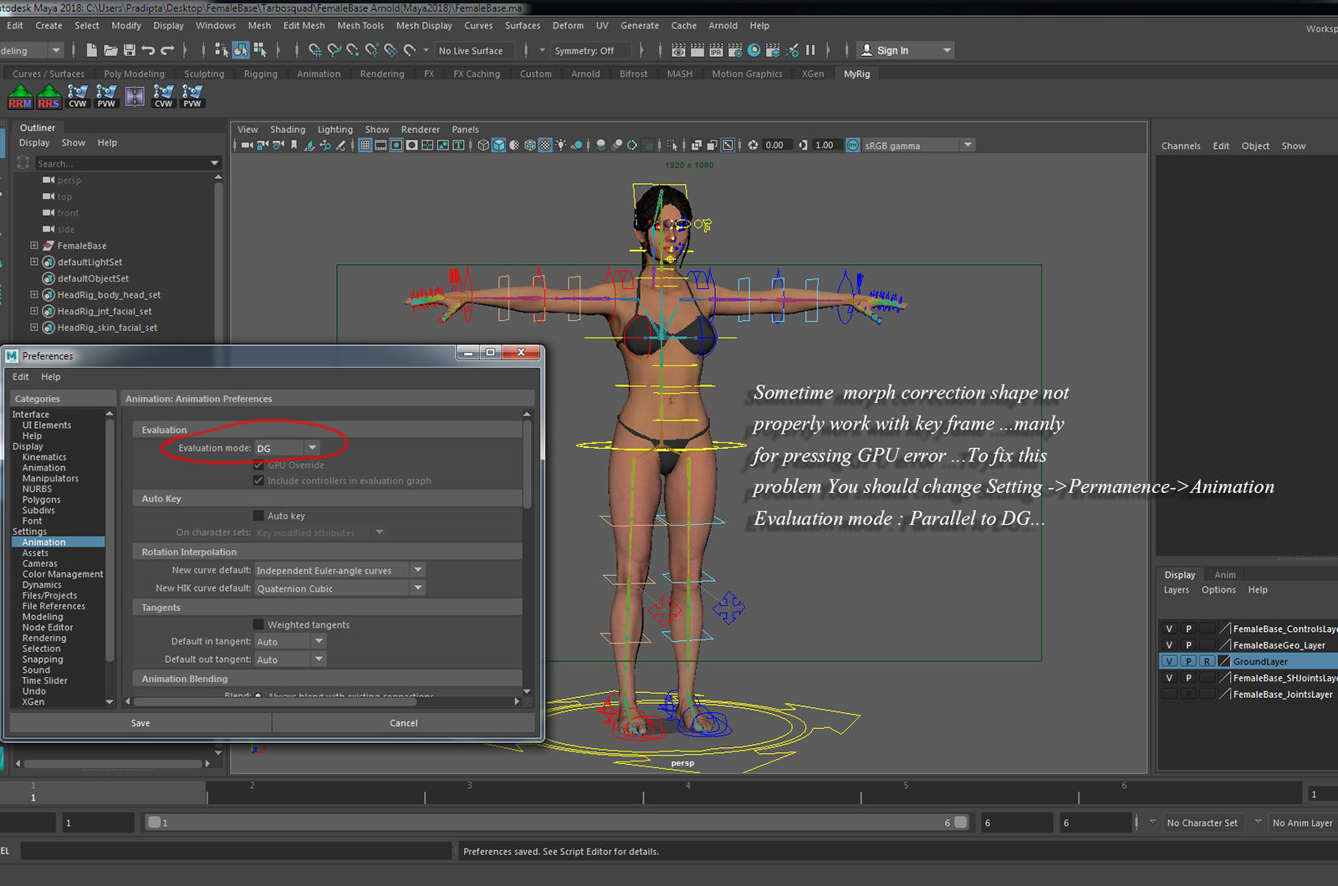The height and width of the screenshot is (886, 1338).
Task: Click the Redo arrow icon
Action: click(167, 50)
